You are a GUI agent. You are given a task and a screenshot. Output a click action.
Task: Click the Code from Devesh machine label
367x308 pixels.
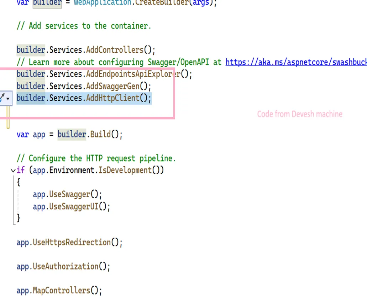299,114
